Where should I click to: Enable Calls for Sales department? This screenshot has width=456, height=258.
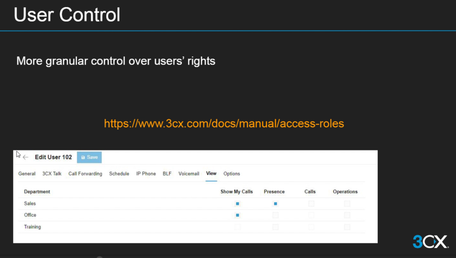(311, 203)
